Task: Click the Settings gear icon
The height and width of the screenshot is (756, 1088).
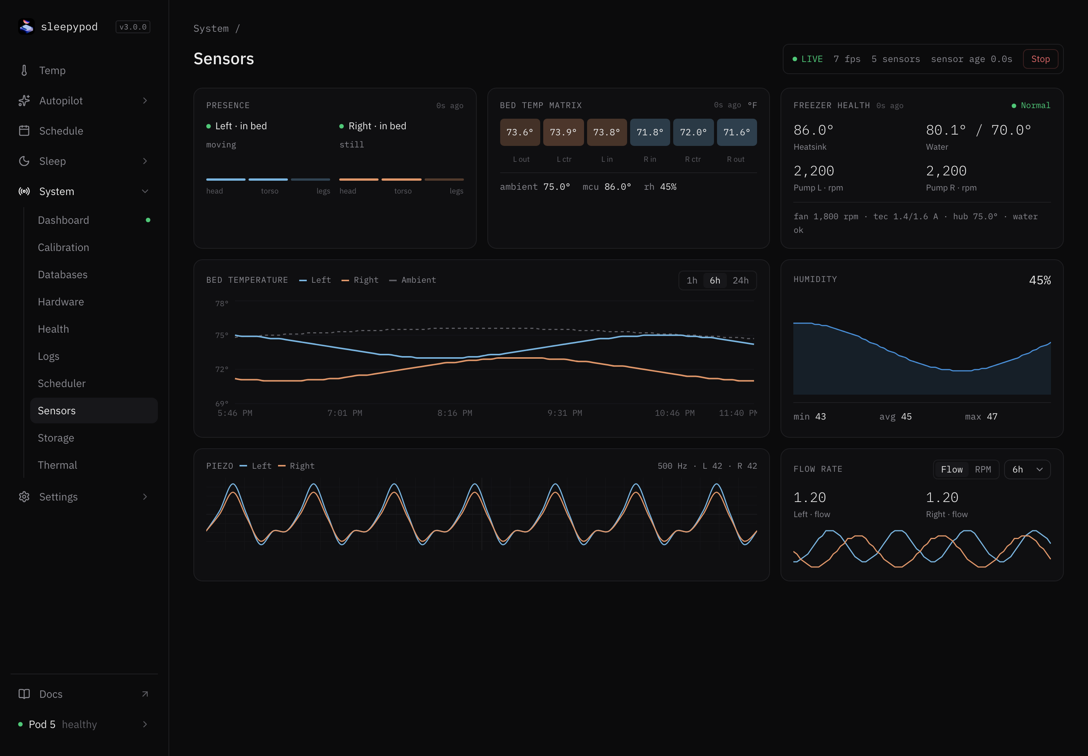Action: [24, 496]
